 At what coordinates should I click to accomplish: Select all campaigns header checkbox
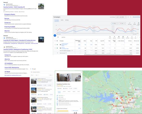coord(55,41)
